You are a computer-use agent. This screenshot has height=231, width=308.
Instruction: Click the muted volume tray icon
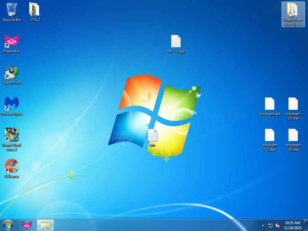click(278, 225)
